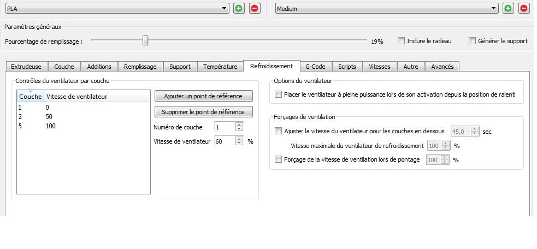537x249 pixels.
Task: Select the Refroidissement tab
Action: (272, 66)
